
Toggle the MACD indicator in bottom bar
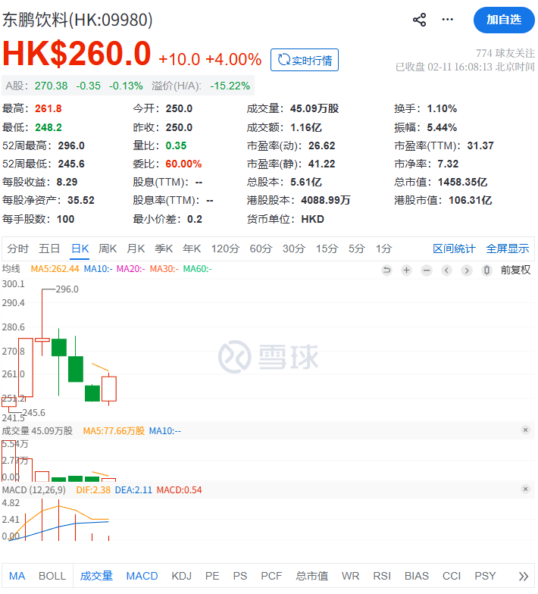(x=142, y=576)
